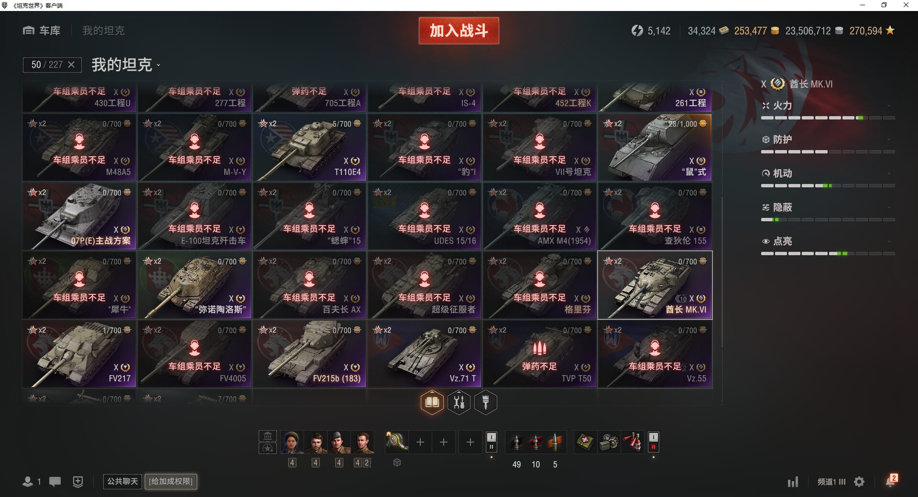Expand the 防护 protection stat section
918x497 pixels.
tap(828, 140)
